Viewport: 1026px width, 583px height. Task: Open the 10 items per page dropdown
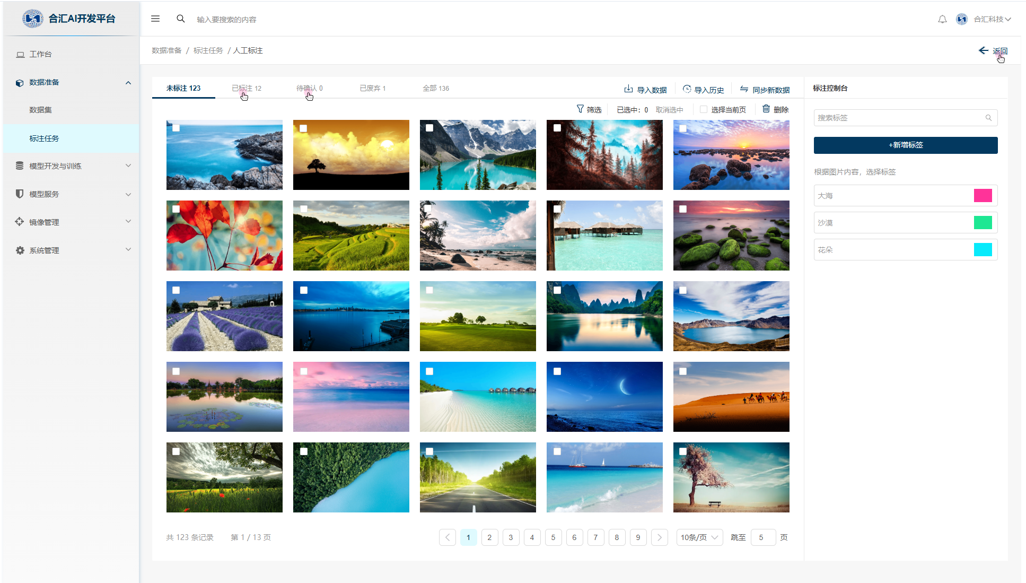[699, 537]
